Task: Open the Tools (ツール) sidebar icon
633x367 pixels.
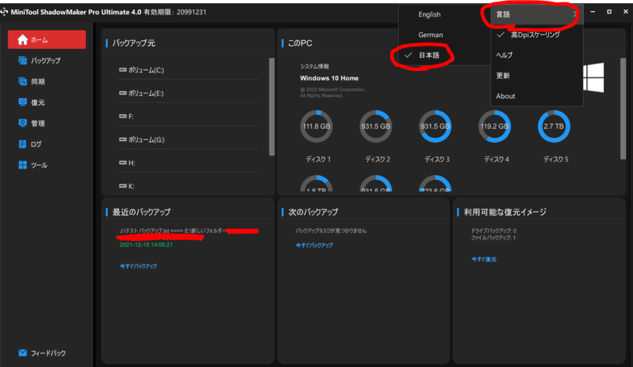Action: coord(23,166)
